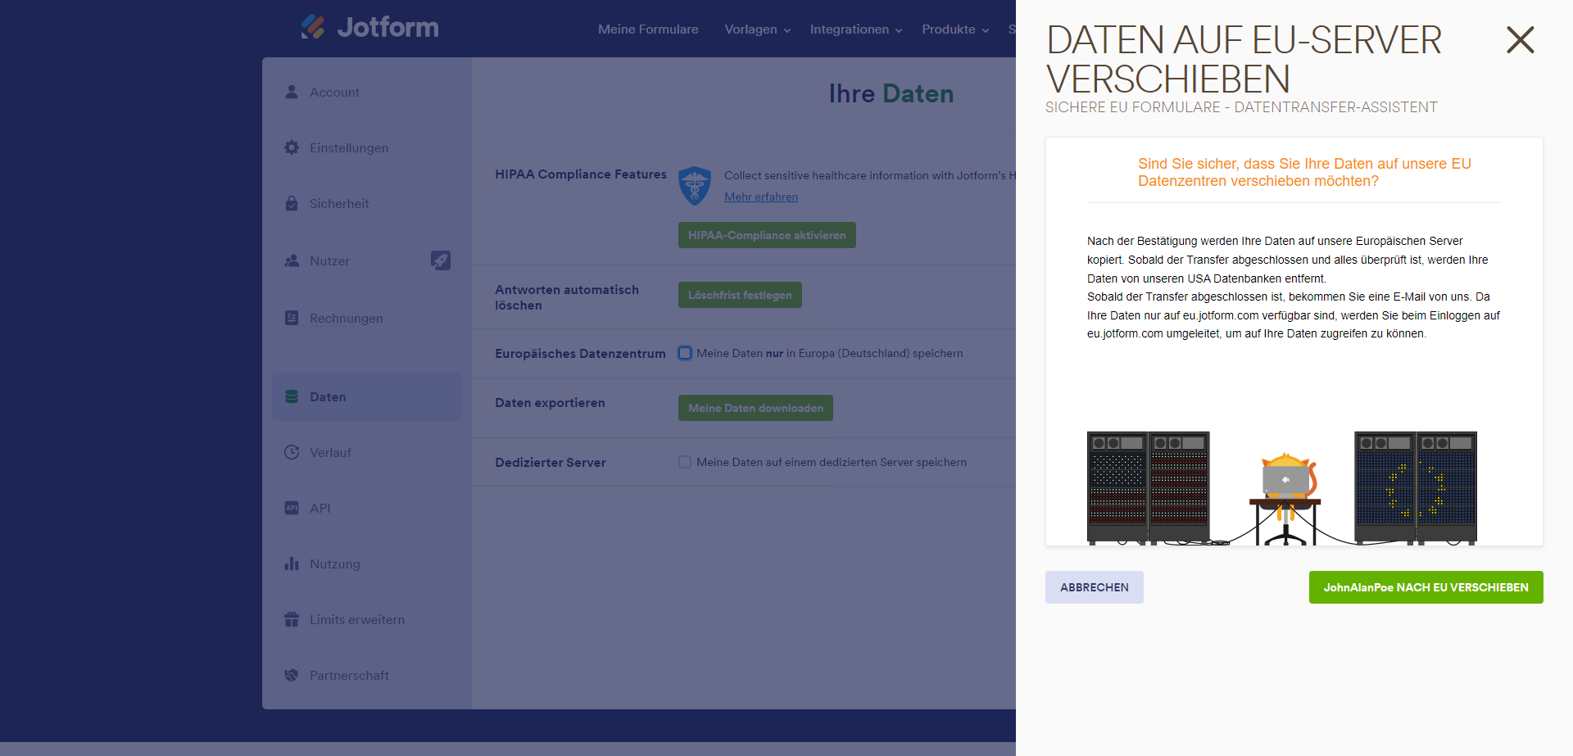Follow the Mehr erfahren link
The width and height of the screenshot is (1573, 756).
coord(761,197)
